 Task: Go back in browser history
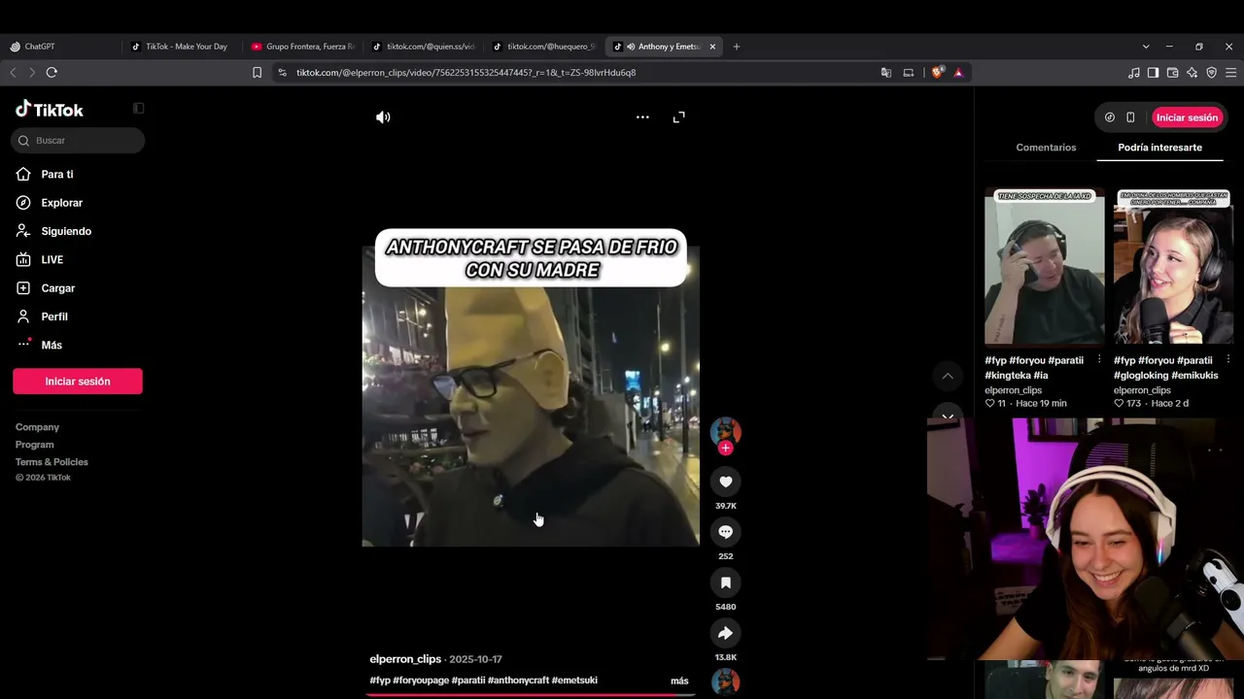pyautogui.click(x=13, y=73)
